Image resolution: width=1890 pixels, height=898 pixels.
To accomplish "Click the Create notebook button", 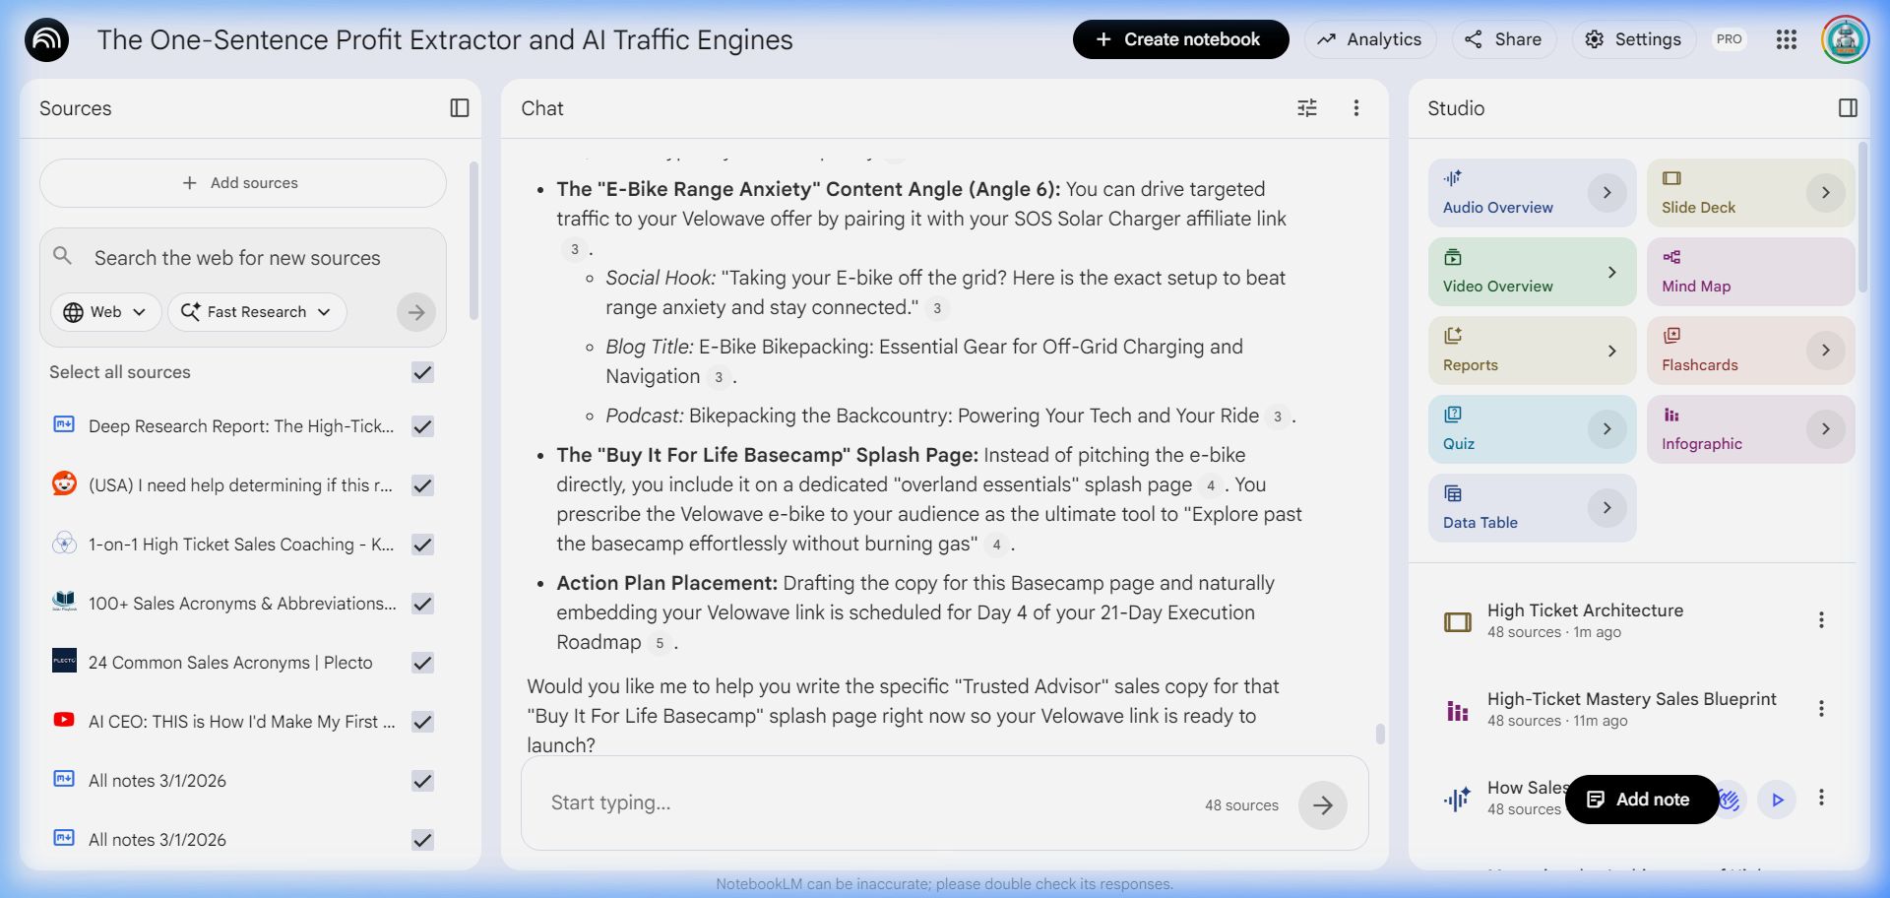I will coord(1180,39).
